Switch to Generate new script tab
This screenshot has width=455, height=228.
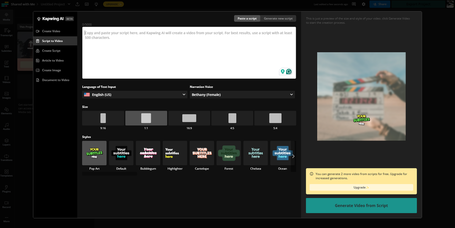tap(278, 18)
